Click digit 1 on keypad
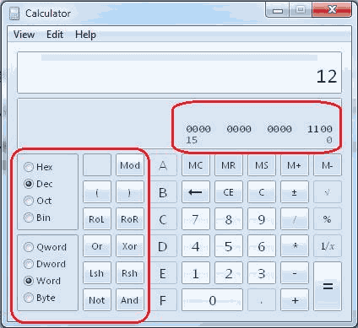This screenshot has width=358, height=328. (196, 273)
